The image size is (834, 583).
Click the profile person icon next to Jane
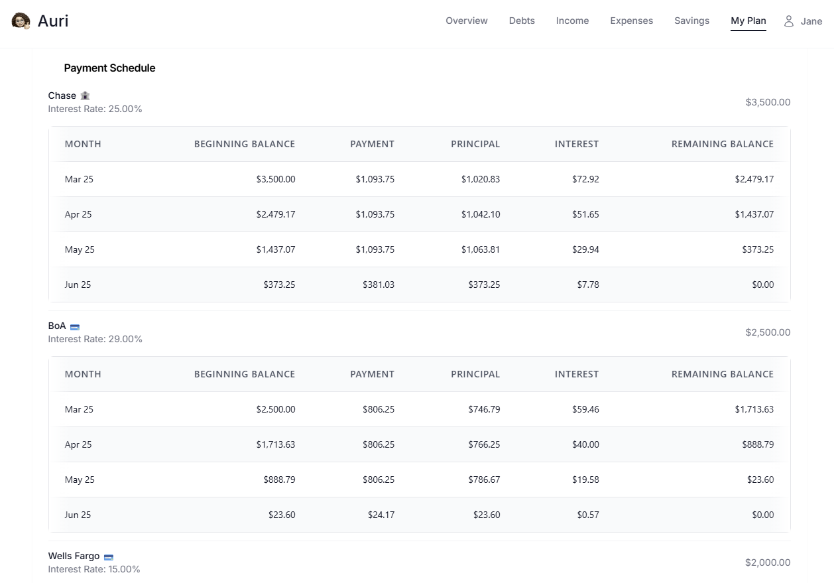(x=788, y=21)
